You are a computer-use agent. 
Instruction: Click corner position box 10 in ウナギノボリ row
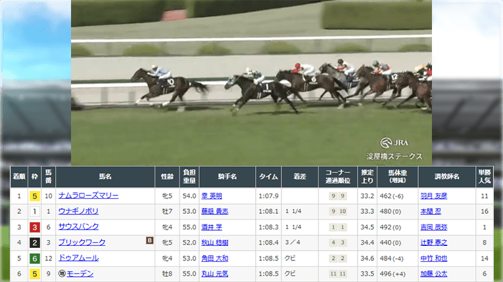[x=343, y=211]
